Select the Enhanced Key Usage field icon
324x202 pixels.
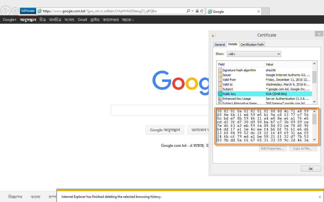pyautogui.click(x=220, y=99)
